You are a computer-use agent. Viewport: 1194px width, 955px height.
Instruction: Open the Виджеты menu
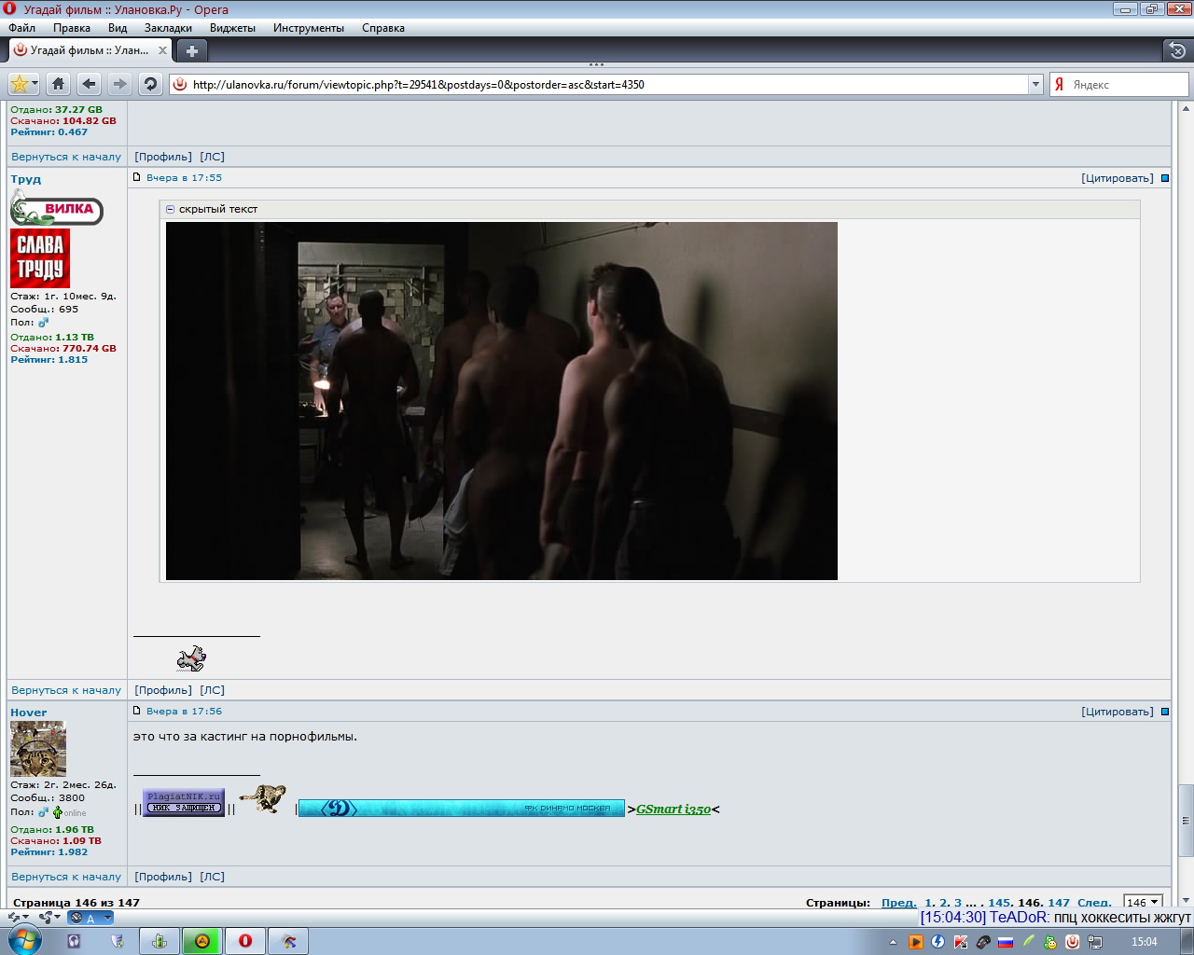tap(232, 28)
